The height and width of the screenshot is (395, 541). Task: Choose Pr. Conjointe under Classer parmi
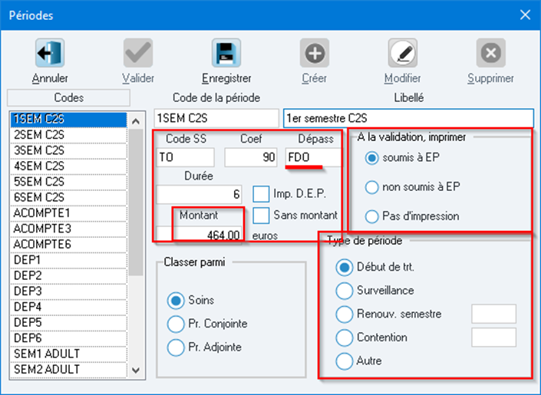coord(176,324)
